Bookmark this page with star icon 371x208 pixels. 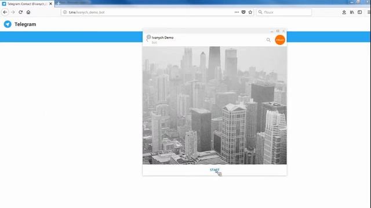[x=250, y=12]
